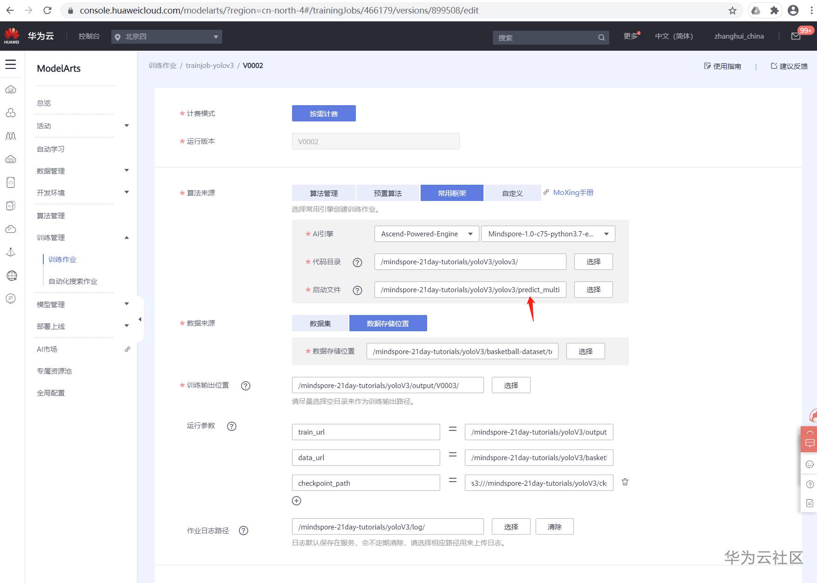The height and width of the screenshot is (583, 817).
Task: Switch to the 算法管理 algorithm source tab
Action: click(324, 193)
